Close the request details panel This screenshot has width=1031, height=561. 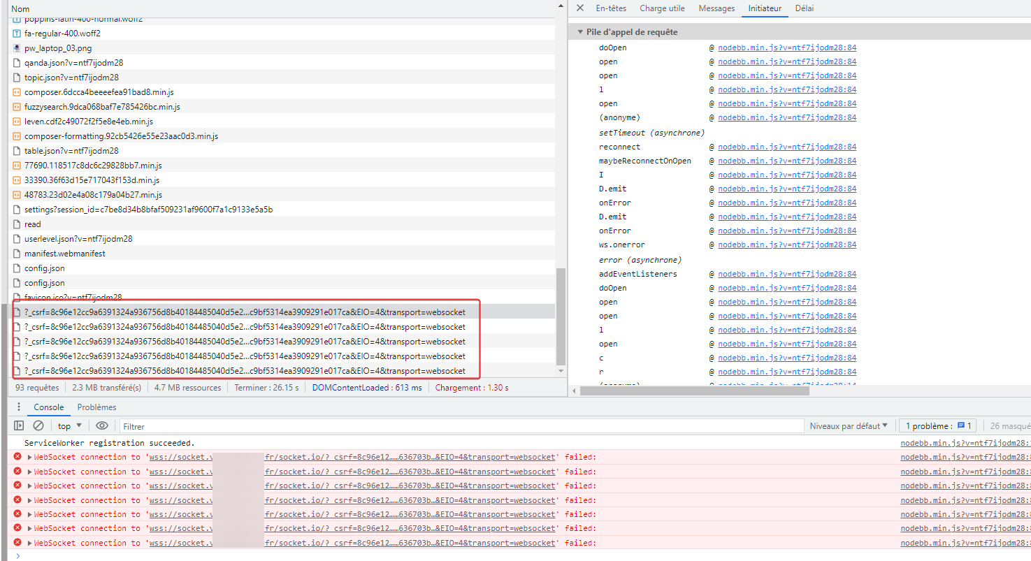tap(579, 8)
